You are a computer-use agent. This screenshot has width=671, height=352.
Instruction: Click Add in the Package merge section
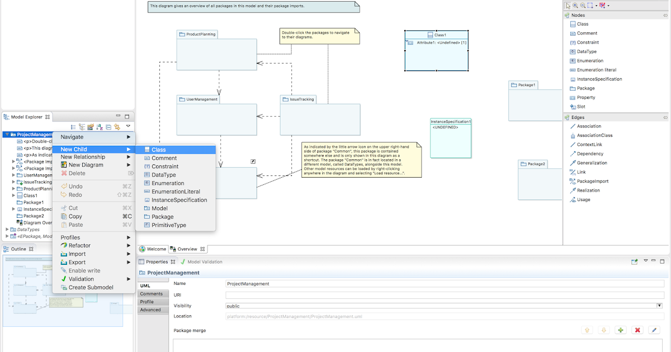620,330
